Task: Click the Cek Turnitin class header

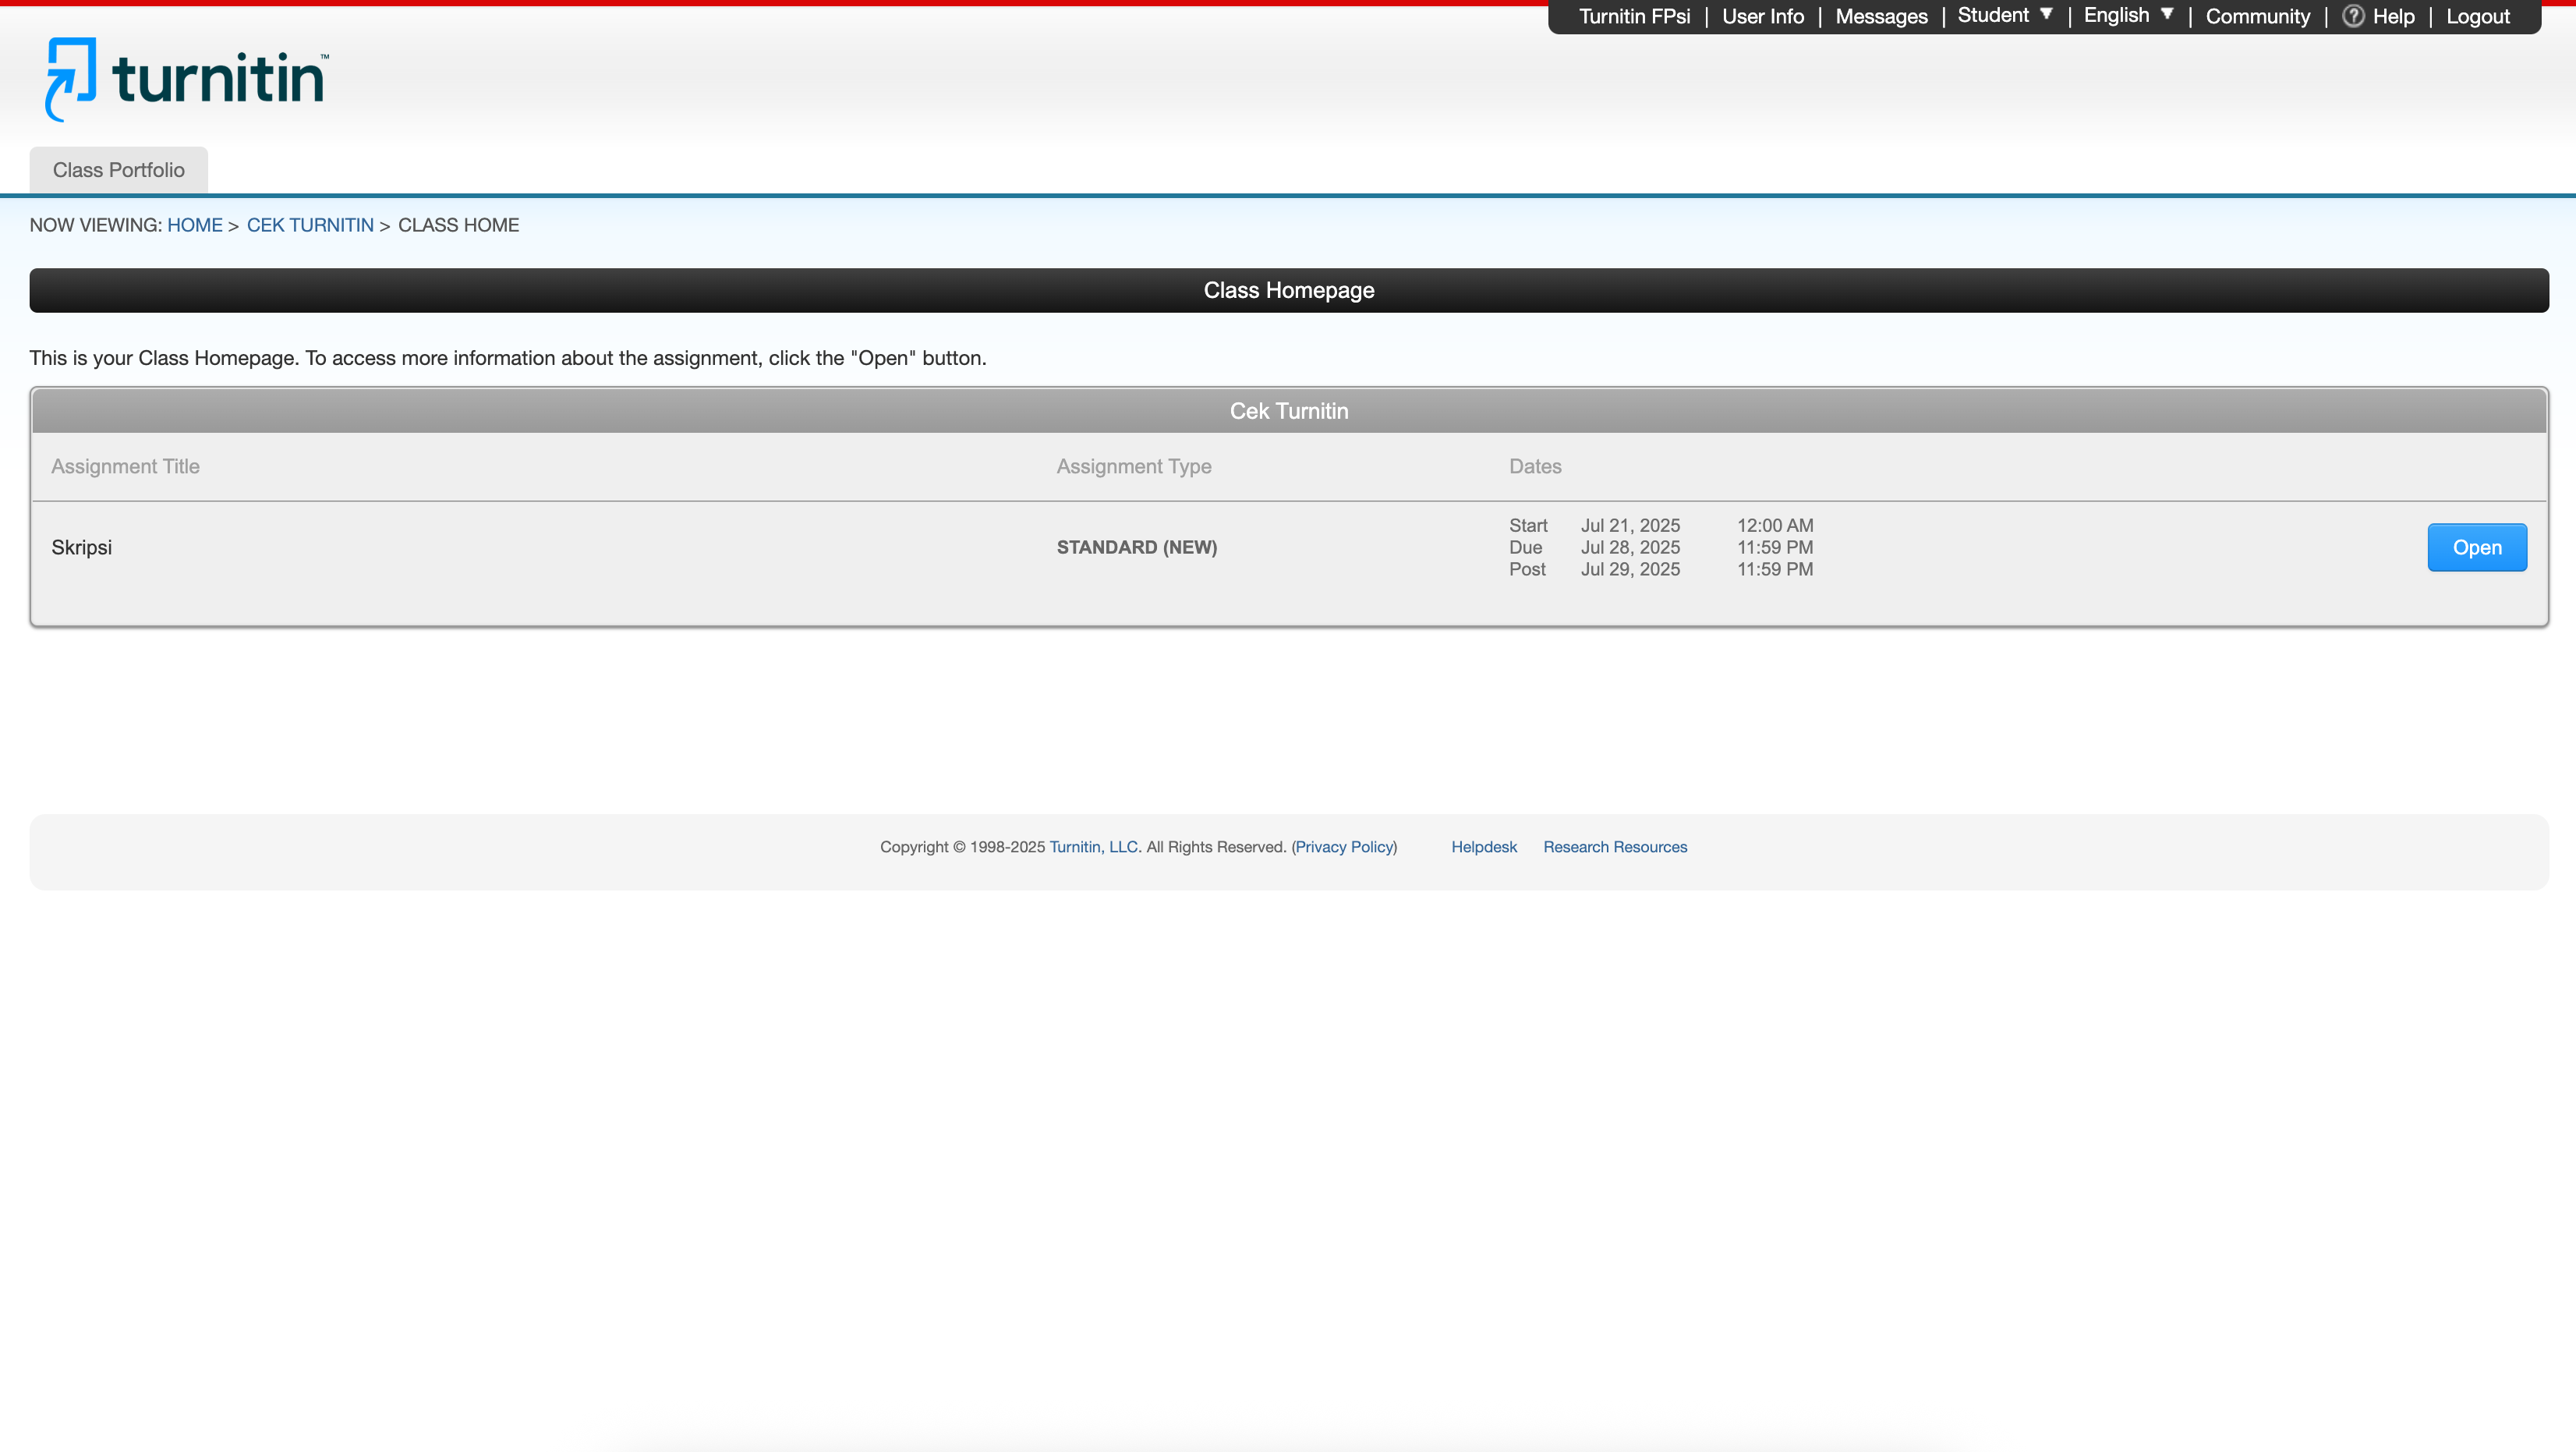Action: pos(1288,411)
